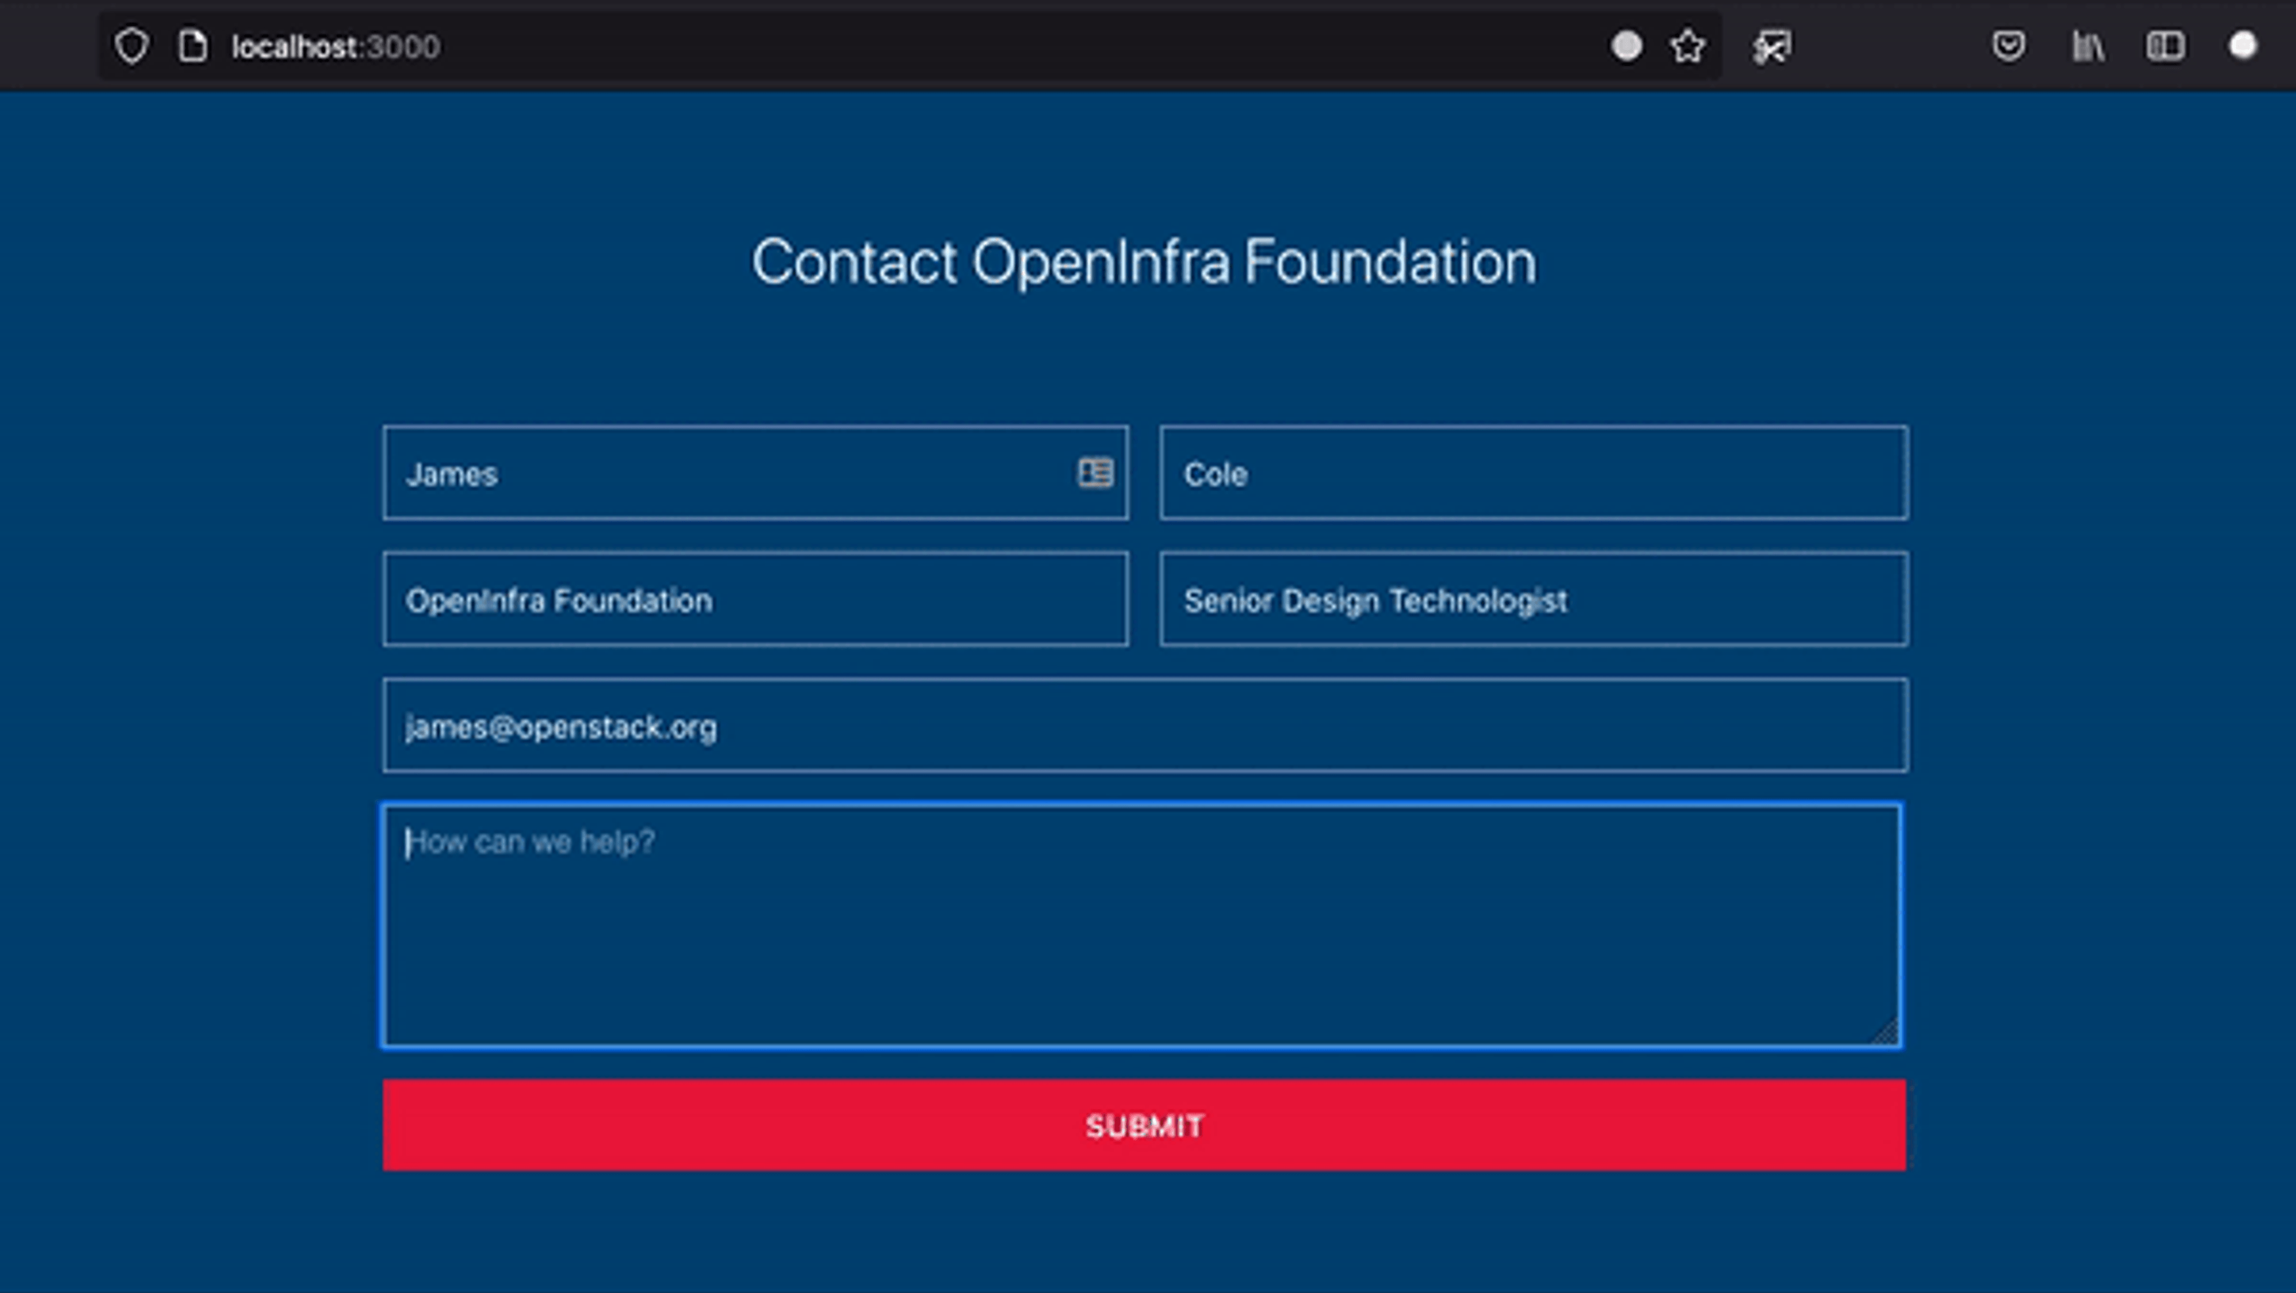Screen dimensions: 2296x1293
Task: Click the gray circle icon left of star
Action: [1626, 47]
